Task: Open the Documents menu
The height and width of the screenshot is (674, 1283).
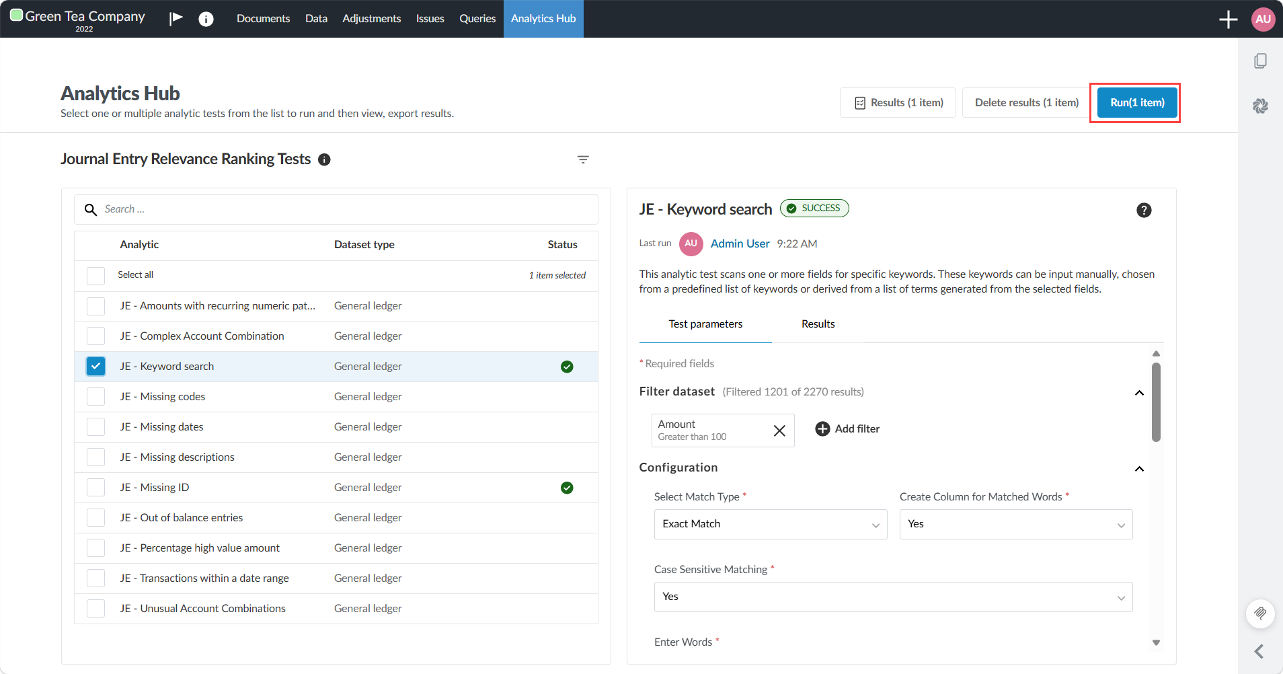Action: pos(263,19)
